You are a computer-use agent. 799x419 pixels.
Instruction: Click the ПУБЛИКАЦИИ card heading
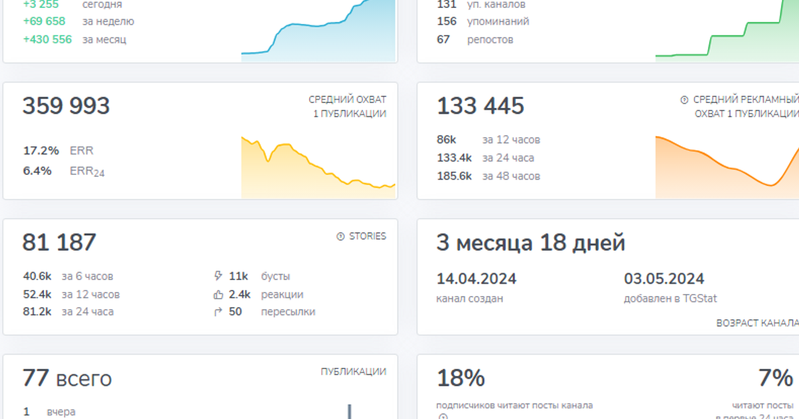pyautogui.click(x=354, y=372)
